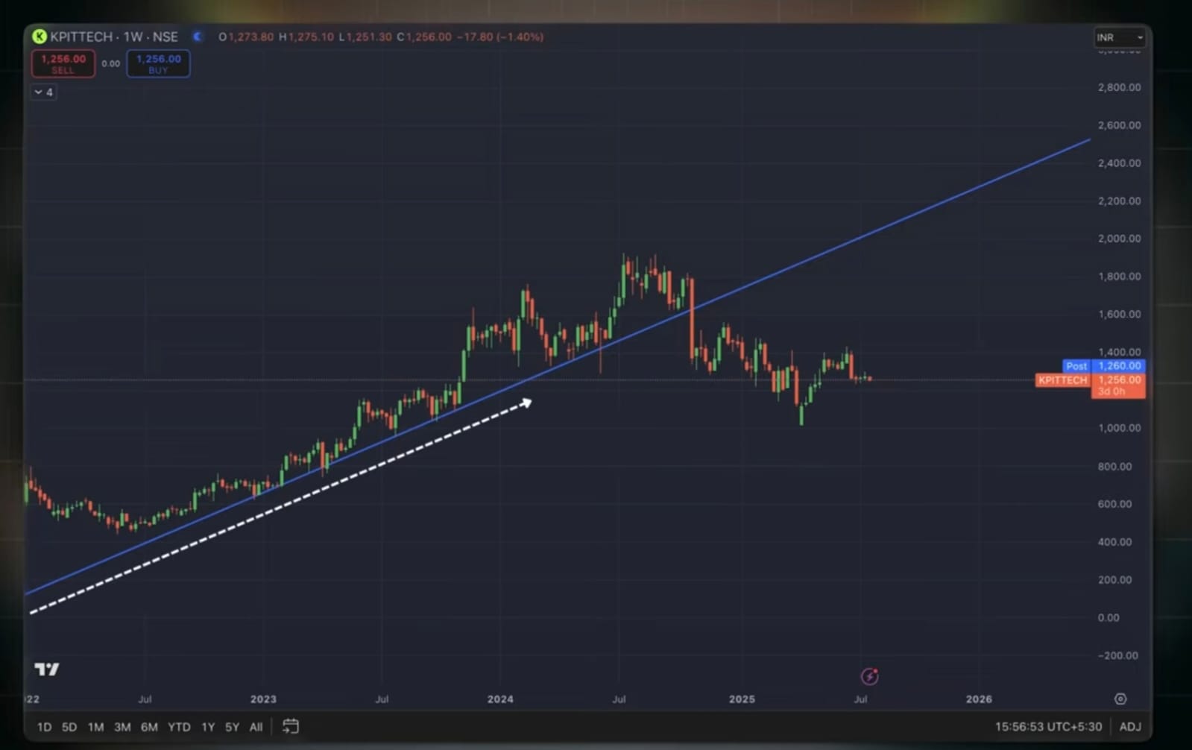
Task: Click the red 1,256.00 SELL button
Action: click(x=63, y=63)
